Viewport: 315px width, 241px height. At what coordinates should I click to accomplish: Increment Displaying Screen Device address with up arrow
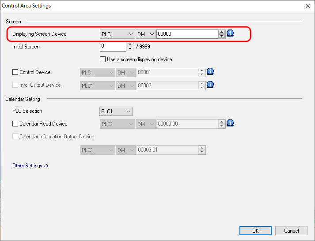221,32
